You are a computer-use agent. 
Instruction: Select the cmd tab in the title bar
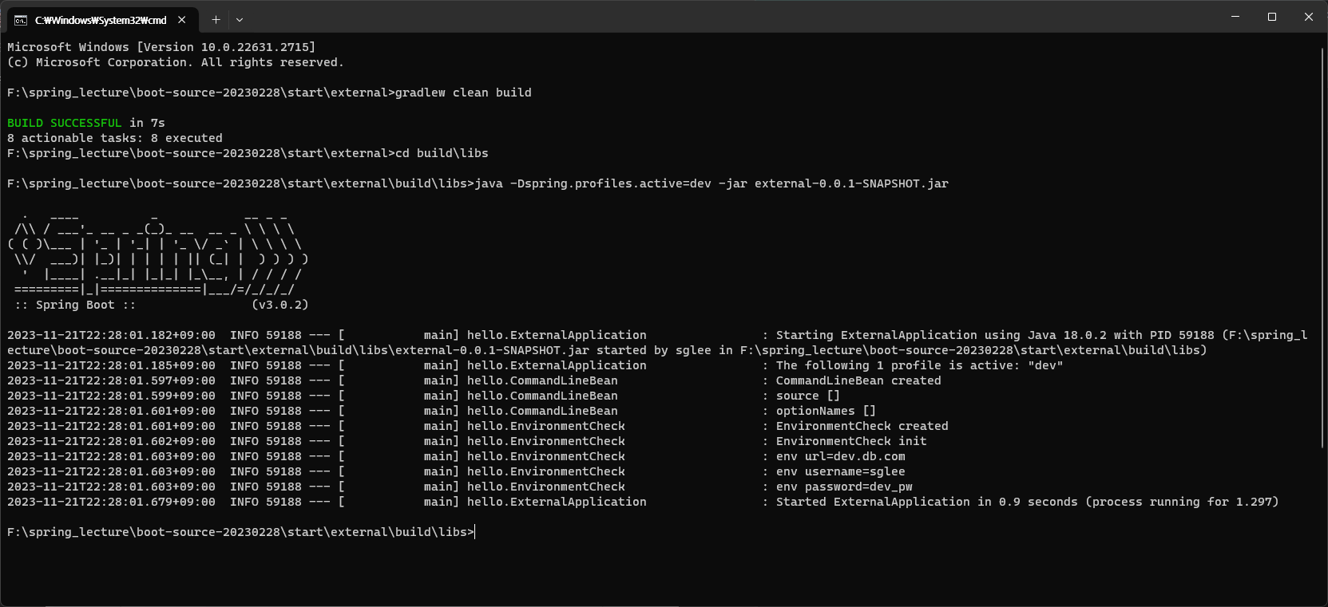click(101, 19)
